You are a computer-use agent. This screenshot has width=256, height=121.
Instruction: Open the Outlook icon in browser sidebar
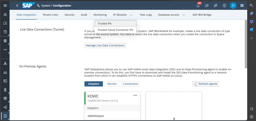click(x=251, y=29)
